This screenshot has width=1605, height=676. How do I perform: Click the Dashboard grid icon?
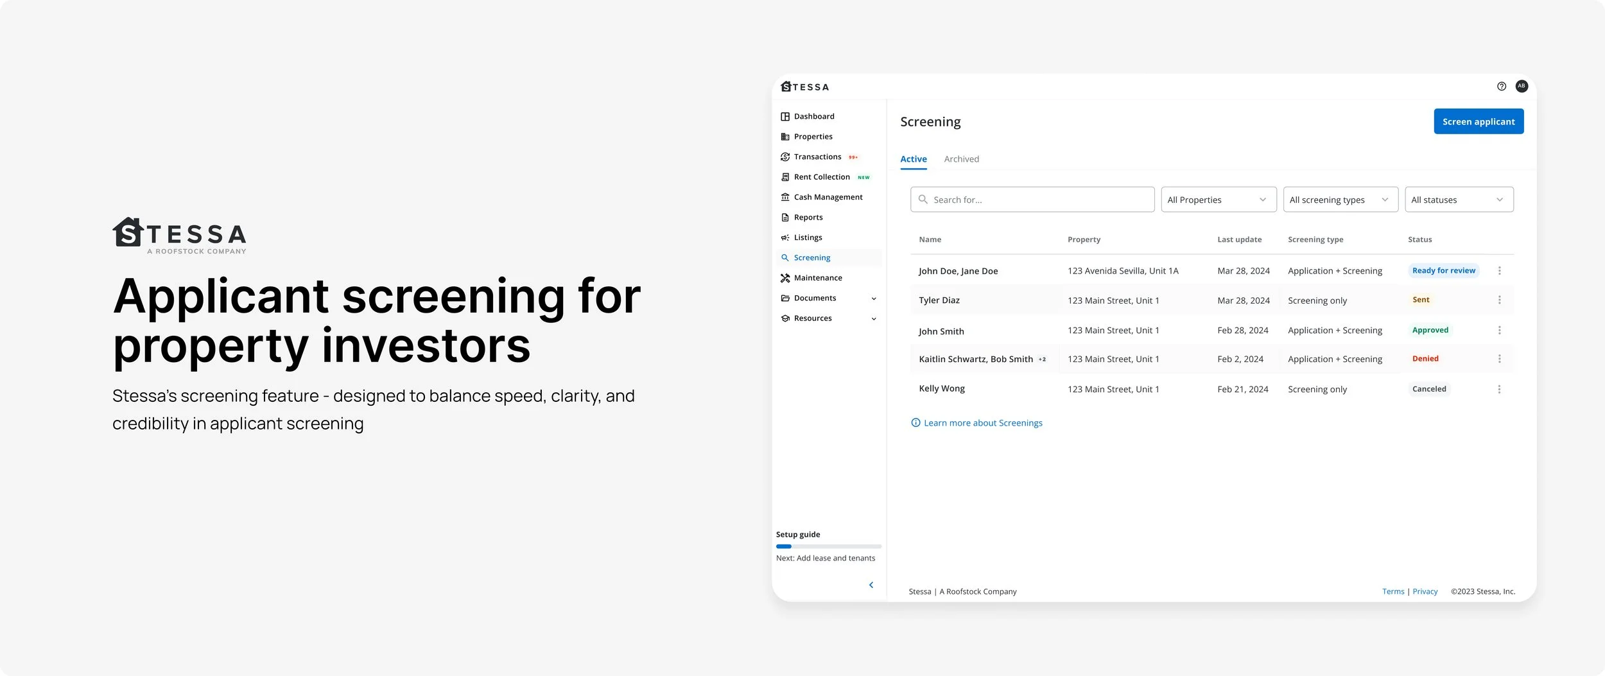[785, 116]
